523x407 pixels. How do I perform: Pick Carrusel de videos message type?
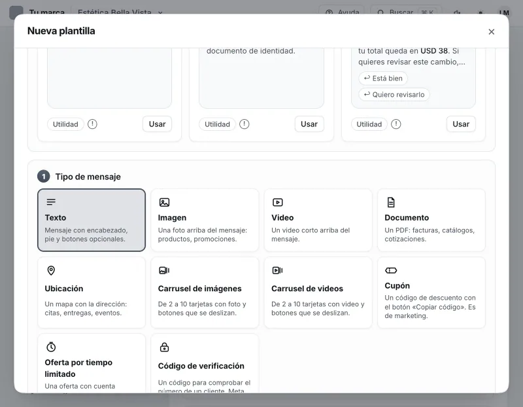point(318,292)
